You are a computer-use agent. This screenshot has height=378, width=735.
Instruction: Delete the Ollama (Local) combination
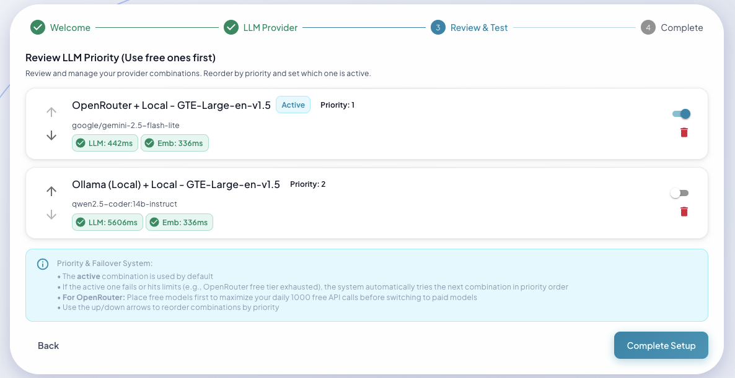tap(684, 211)
